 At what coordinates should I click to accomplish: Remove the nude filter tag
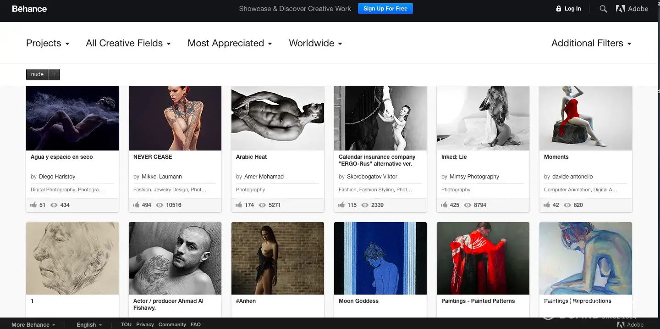pos(54,74)
